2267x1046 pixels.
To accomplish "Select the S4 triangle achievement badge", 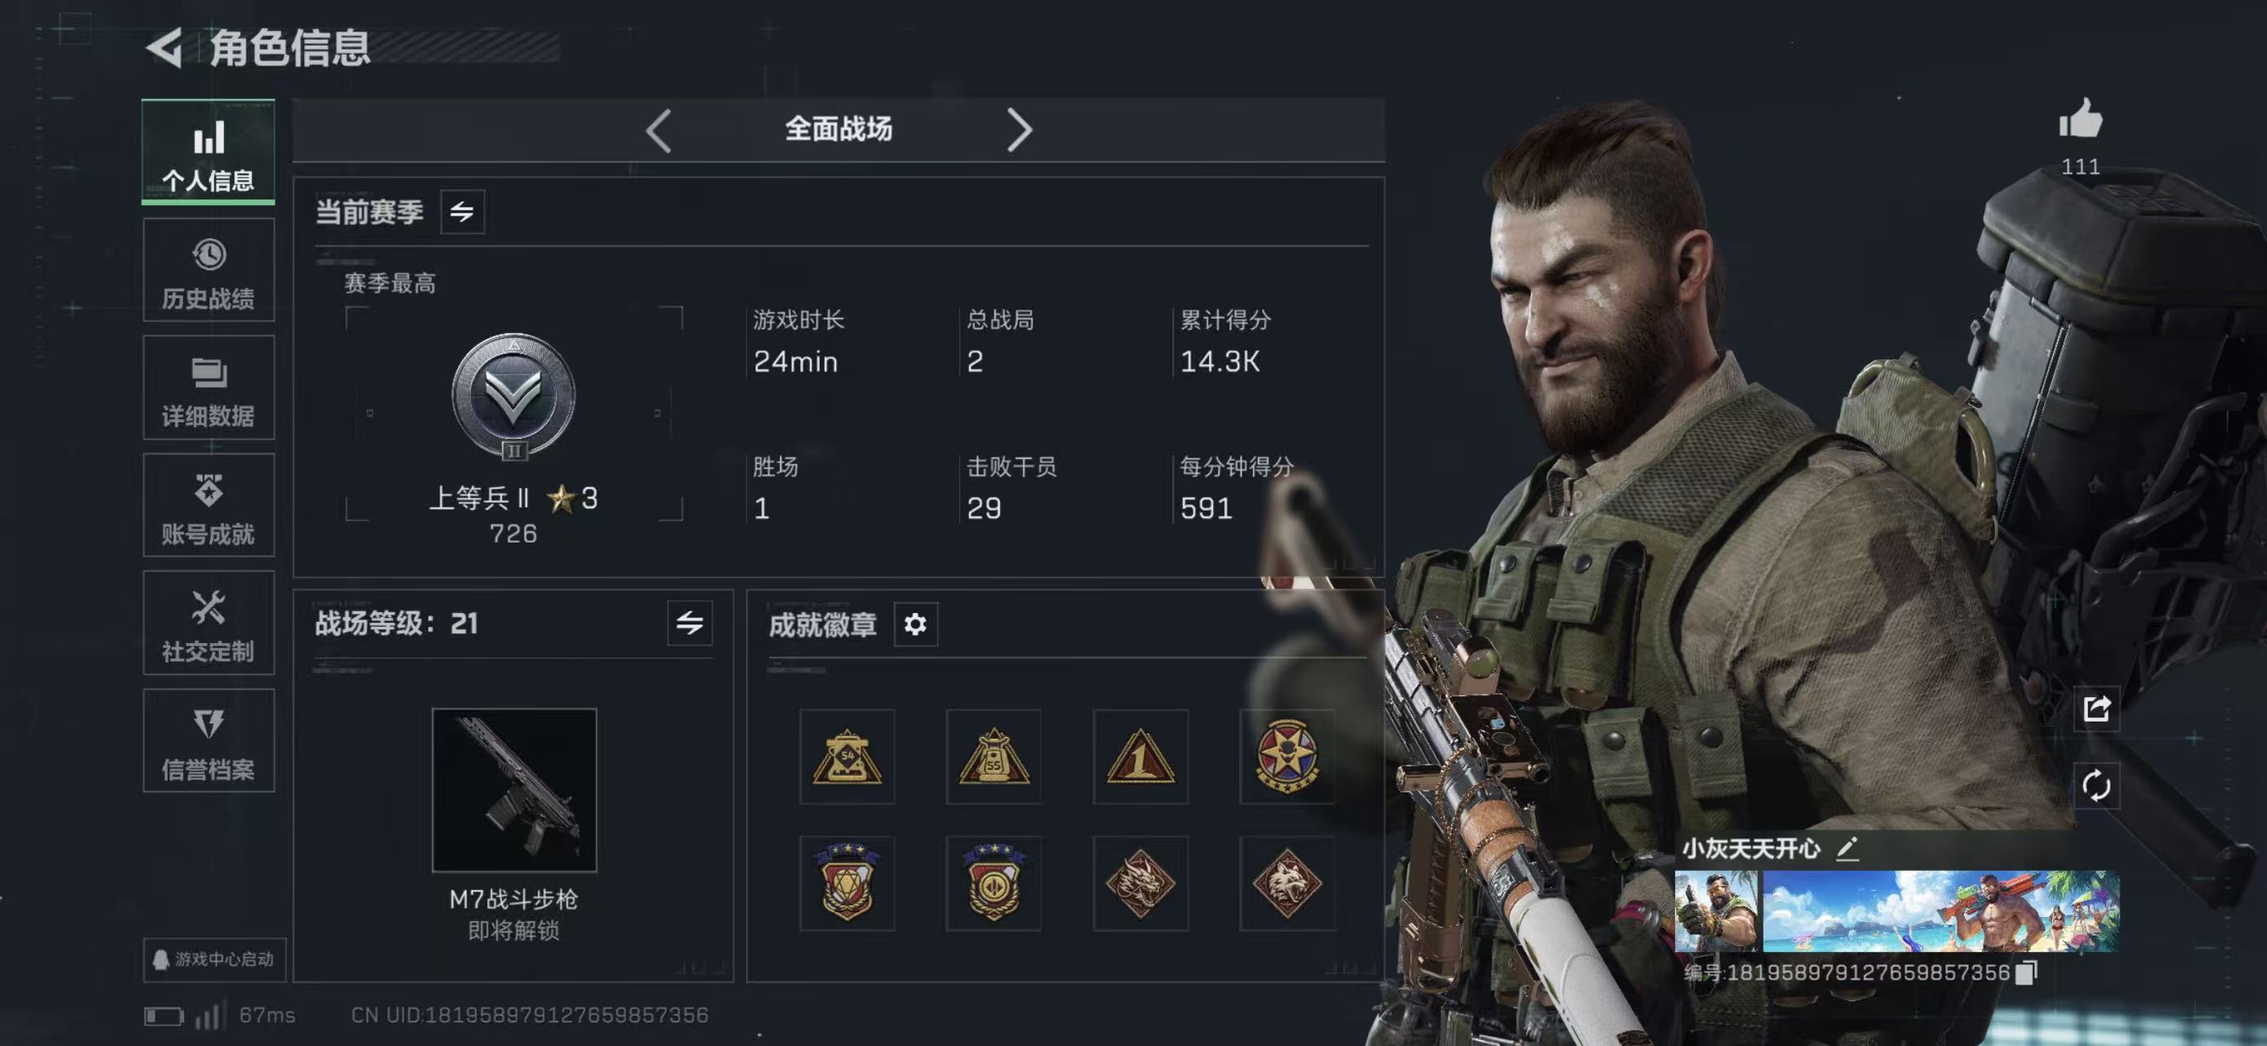I will [x=847, y=757].
